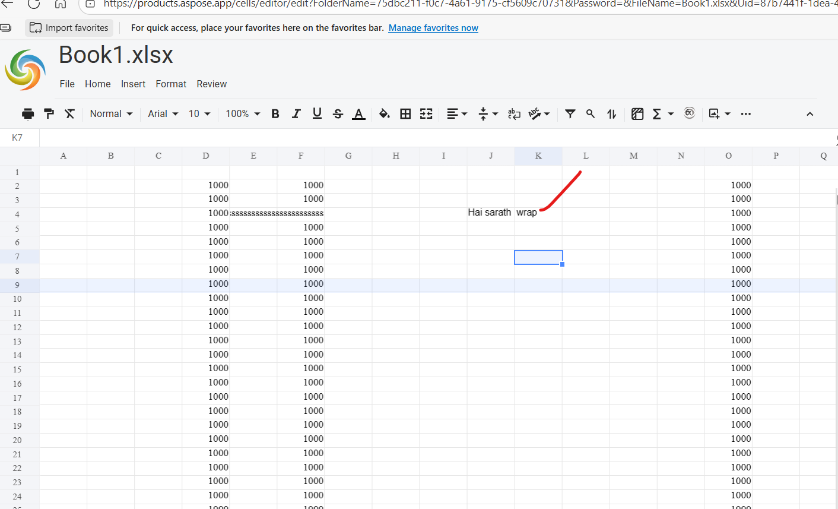Expand the Arial font dropdown
Viewport: 838px width, 509px height.
click(163, 114)
